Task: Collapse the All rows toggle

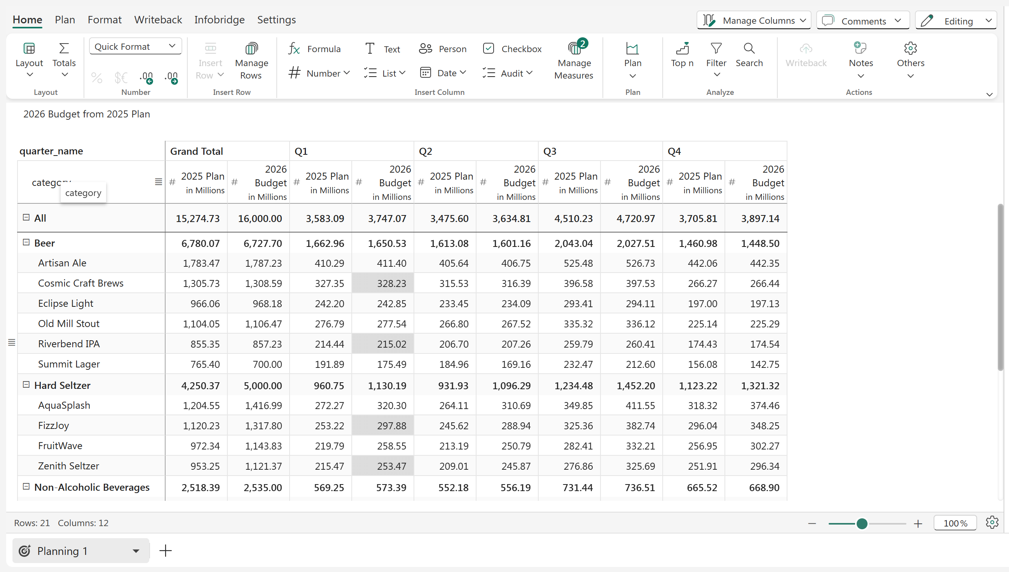Action: (x=26, y=217)
